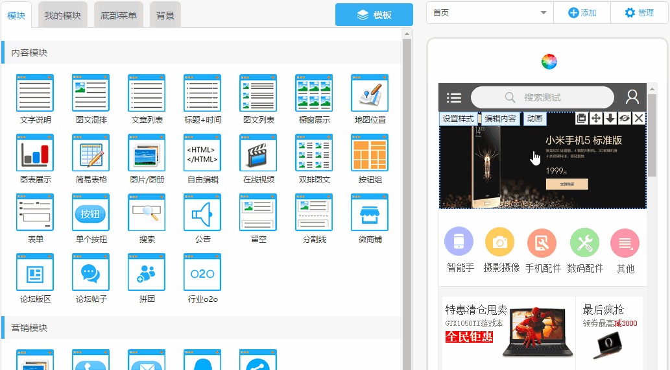Click the 添加 add page button

pyautogui.click(x=582, y=12)
